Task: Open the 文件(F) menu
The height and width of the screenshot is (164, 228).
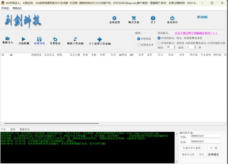Action: [x=5, y=8]
